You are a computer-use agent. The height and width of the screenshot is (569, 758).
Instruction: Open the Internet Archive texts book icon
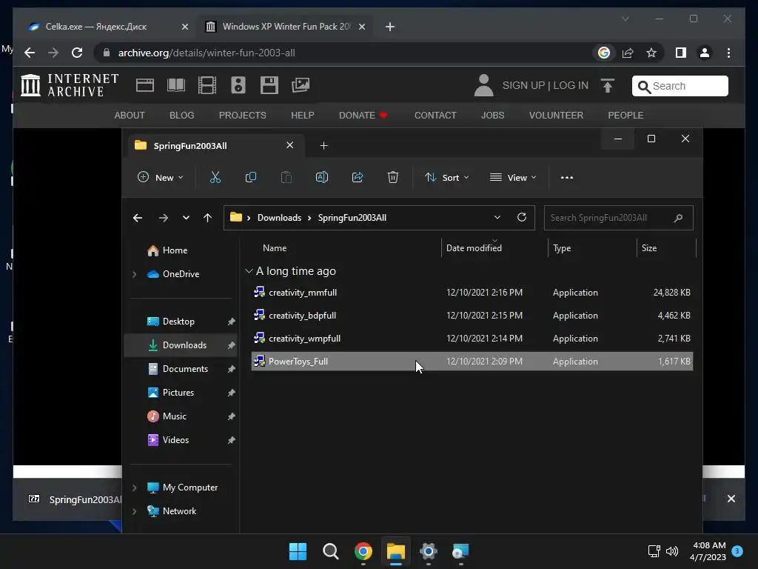[x=176, y=85]
